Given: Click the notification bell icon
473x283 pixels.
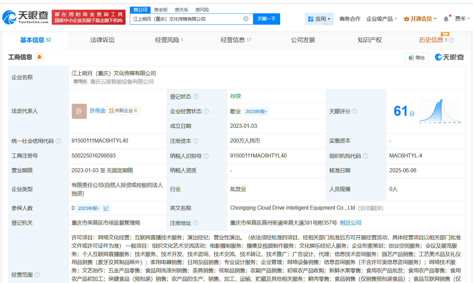Looking at the screenshot, I should [x=446, y=19].
